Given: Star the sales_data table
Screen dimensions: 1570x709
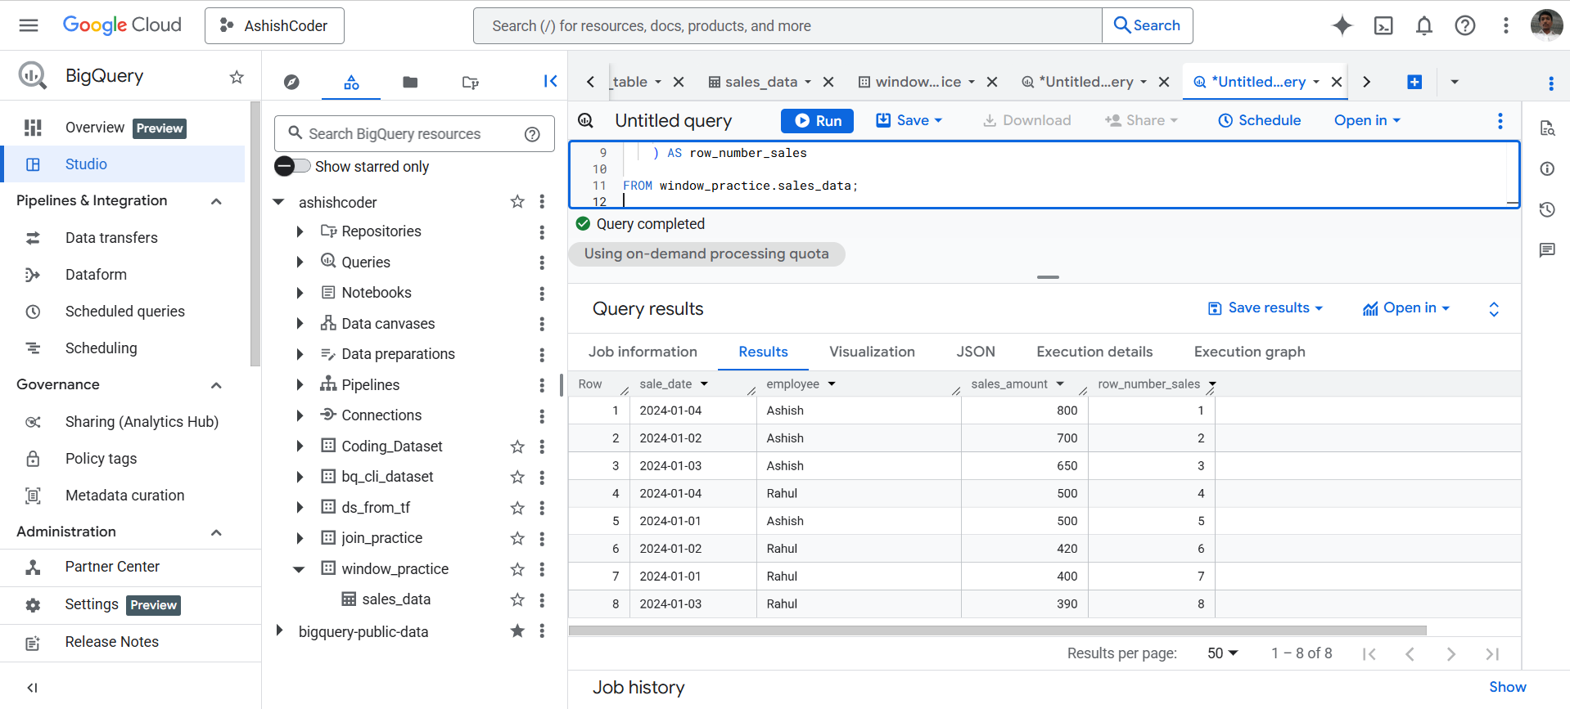Looking at the screenshot, I should tap(517, 599).
